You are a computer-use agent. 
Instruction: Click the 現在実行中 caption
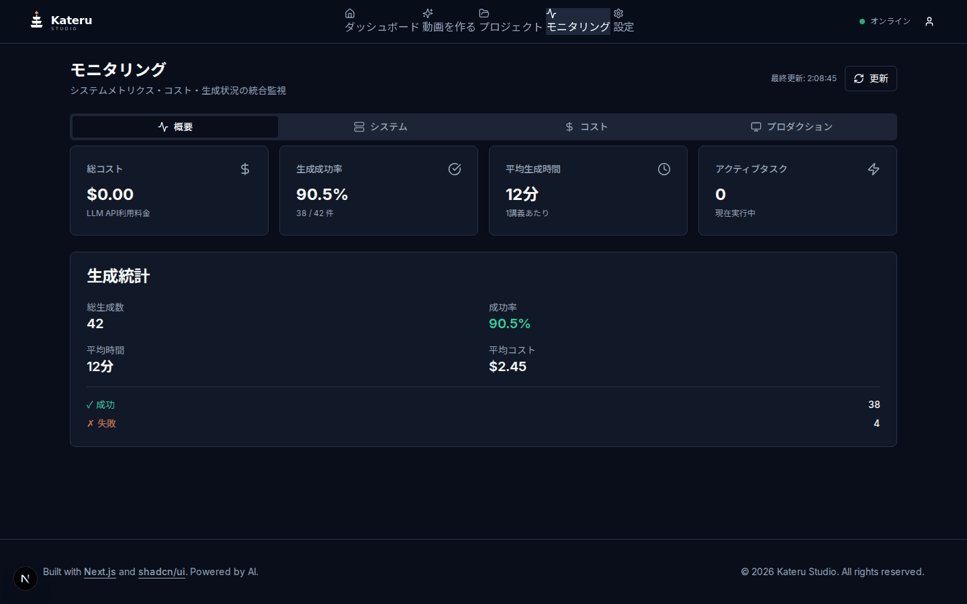735,213
